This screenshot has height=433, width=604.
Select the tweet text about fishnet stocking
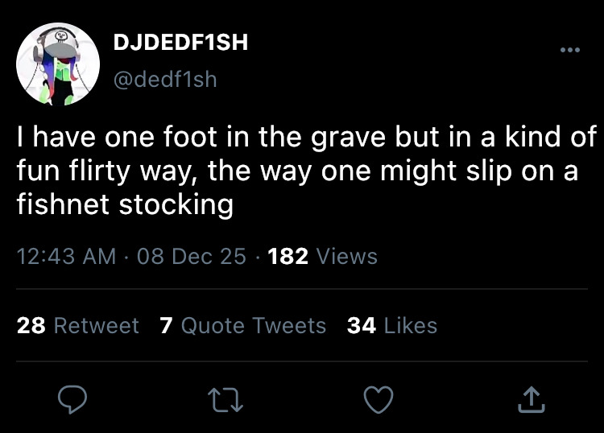307,171
